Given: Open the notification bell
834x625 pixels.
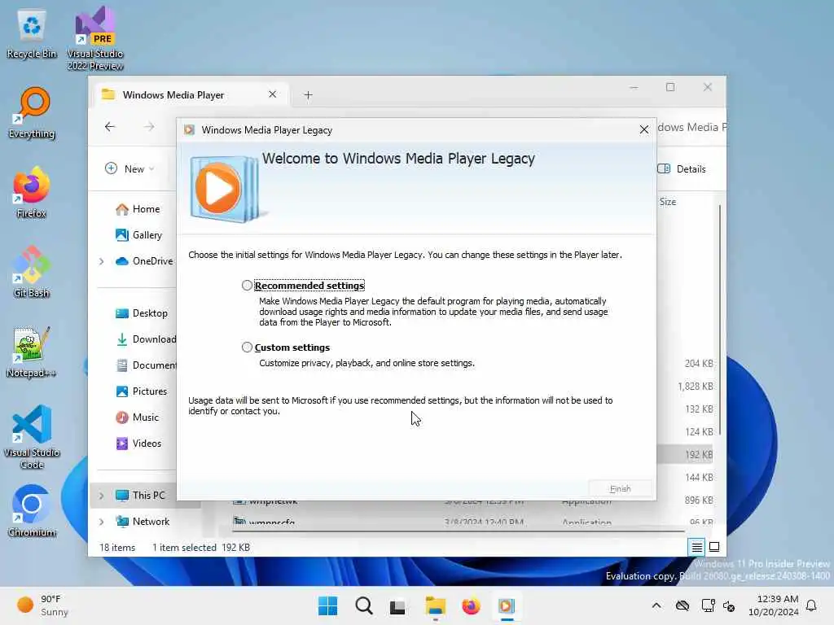Looking at the screenshot, I should 811,605.
